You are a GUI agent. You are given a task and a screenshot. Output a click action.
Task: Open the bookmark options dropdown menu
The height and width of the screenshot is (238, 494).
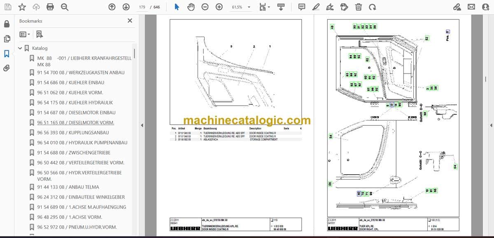24,34
